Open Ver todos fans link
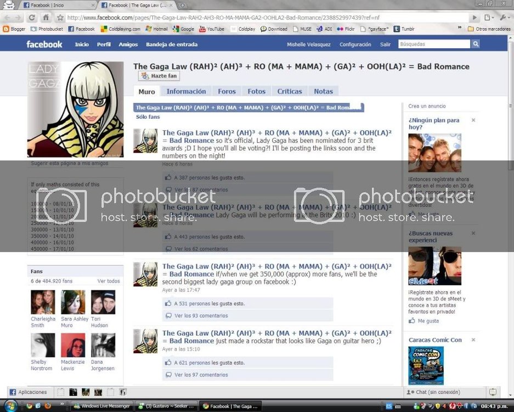This screenshot has width=514, height=412. (x=109, y=281)
